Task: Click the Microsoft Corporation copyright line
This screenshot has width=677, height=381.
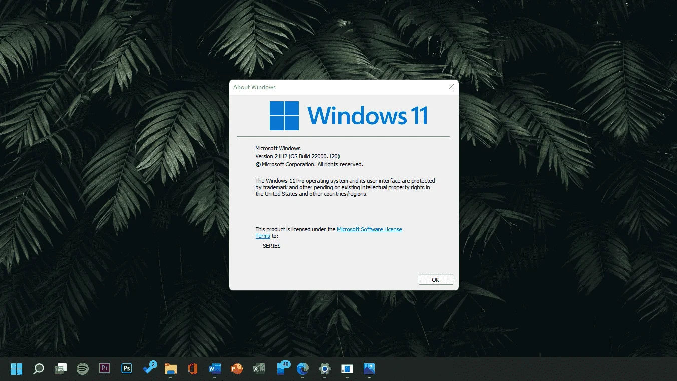Action: pyautogui.click(x=309, y=164)
